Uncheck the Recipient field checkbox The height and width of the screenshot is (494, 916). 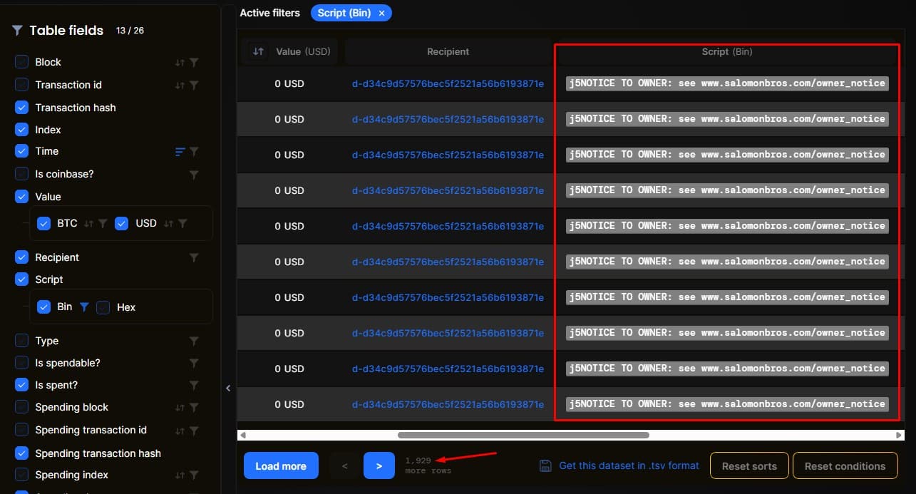coord(21,257)
